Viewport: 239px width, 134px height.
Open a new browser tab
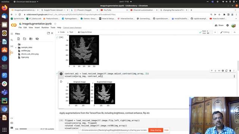[x=191, y=10]
